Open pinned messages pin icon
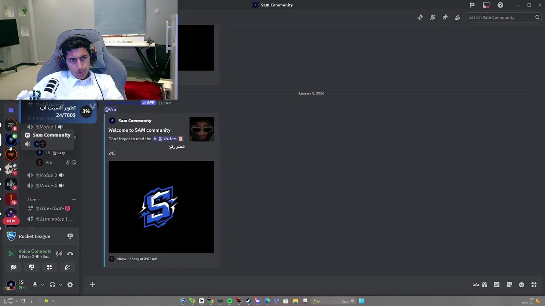Image resolution: width=545 pixels, height=306 pixels. (x=445, y=17)
